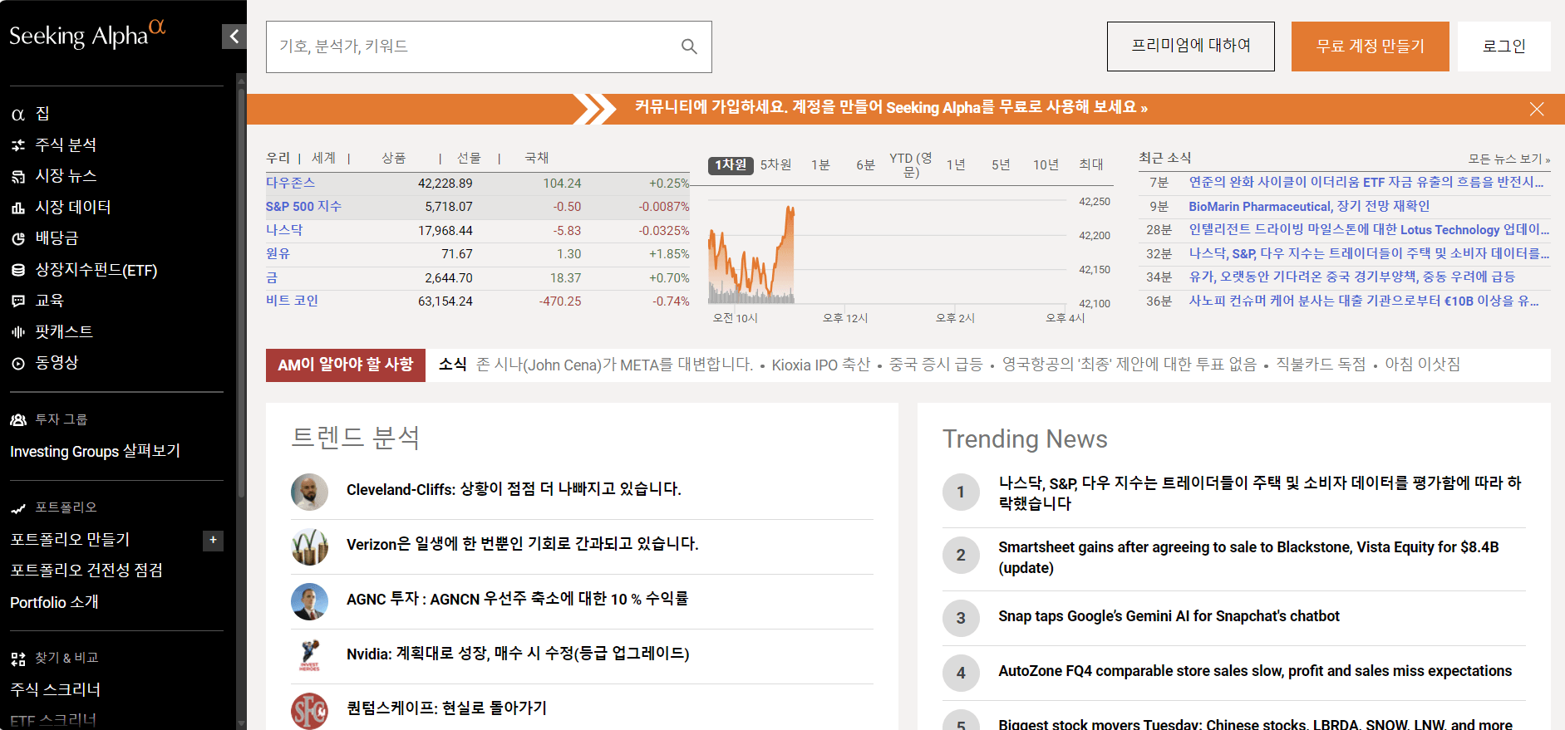Click the 상장지수펀드(ETF) stack icon
Viewport: 1565px width, 730px height.
coord(18,270)
